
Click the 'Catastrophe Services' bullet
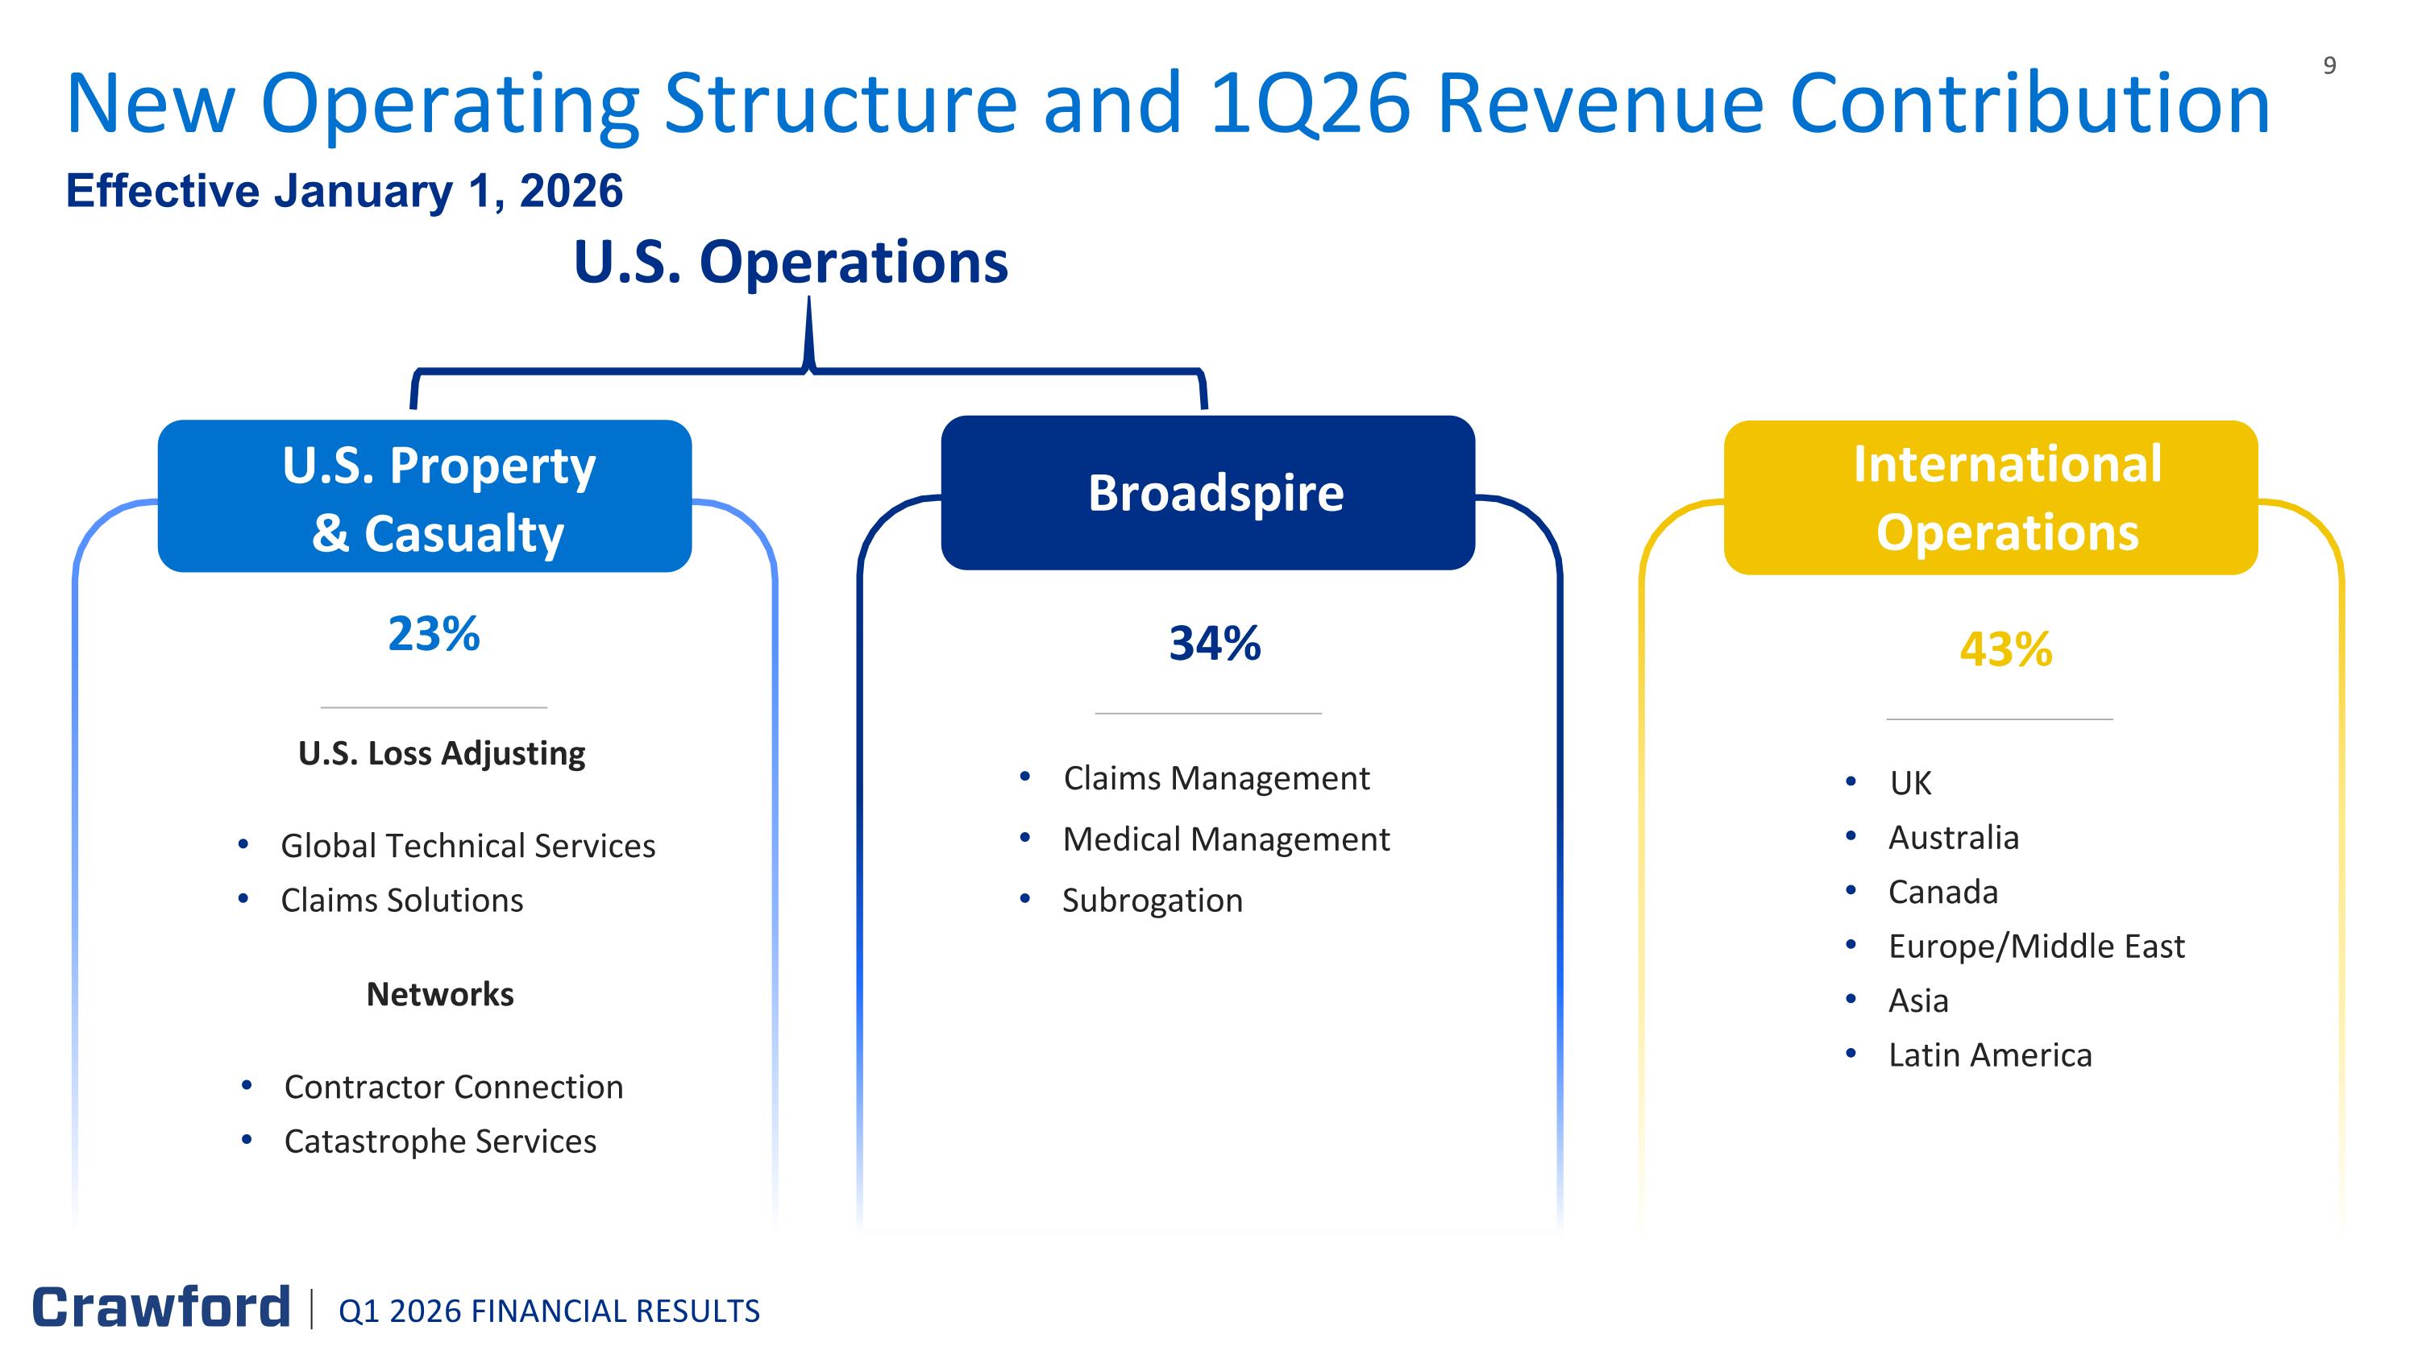440,1141
